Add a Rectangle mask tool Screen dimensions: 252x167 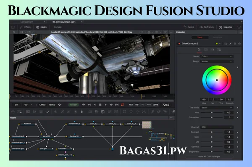pos(124,111)
